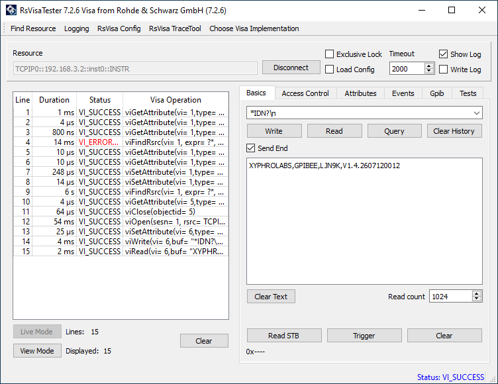Open Choose Visa Implementation menu
The height and width of the screenshot is (384, 498).
(254, 28)
